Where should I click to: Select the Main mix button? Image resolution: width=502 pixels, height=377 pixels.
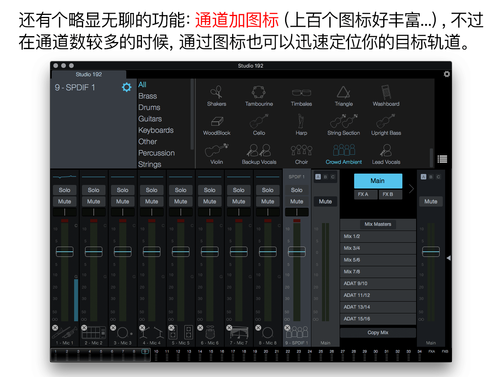point(378,181)
